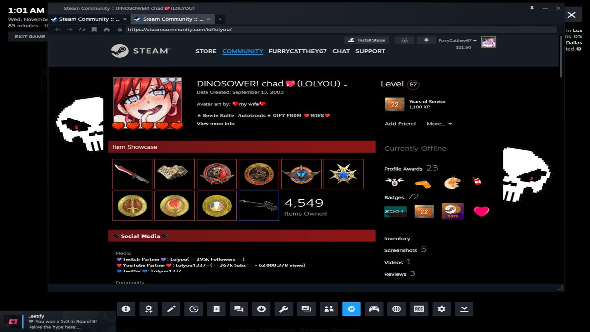Open the game overview info icon
The width and height of the screenshot is (590, 332).
126,309
